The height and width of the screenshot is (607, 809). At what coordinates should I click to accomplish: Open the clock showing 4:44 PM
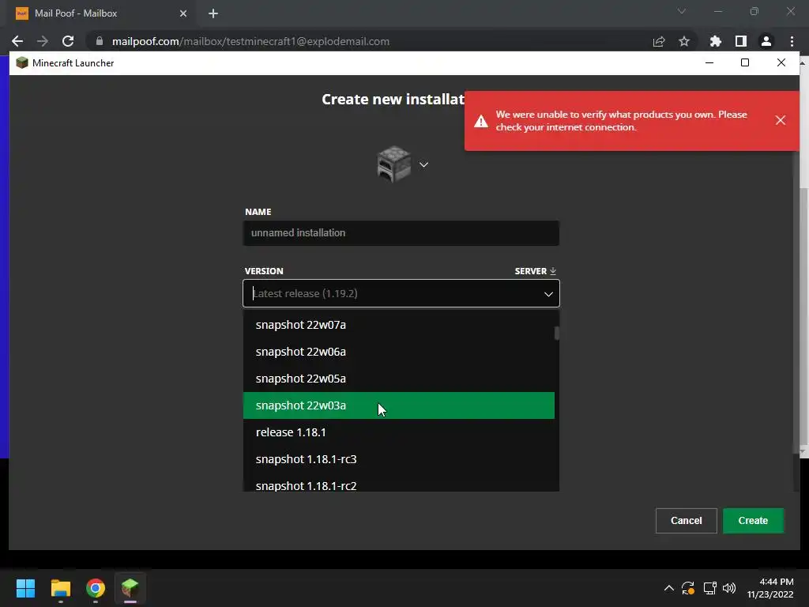pyautogui.click(x=770, y=588)
